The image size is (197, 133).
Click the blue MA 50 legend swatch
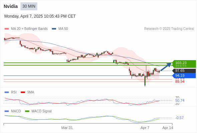(54, 29)
